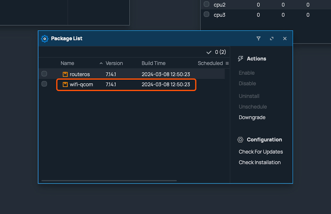This screenshot has height=214, width=331.
Task: Sort by the Name column header
Action: pyautogui.click(x=67, y=63)
